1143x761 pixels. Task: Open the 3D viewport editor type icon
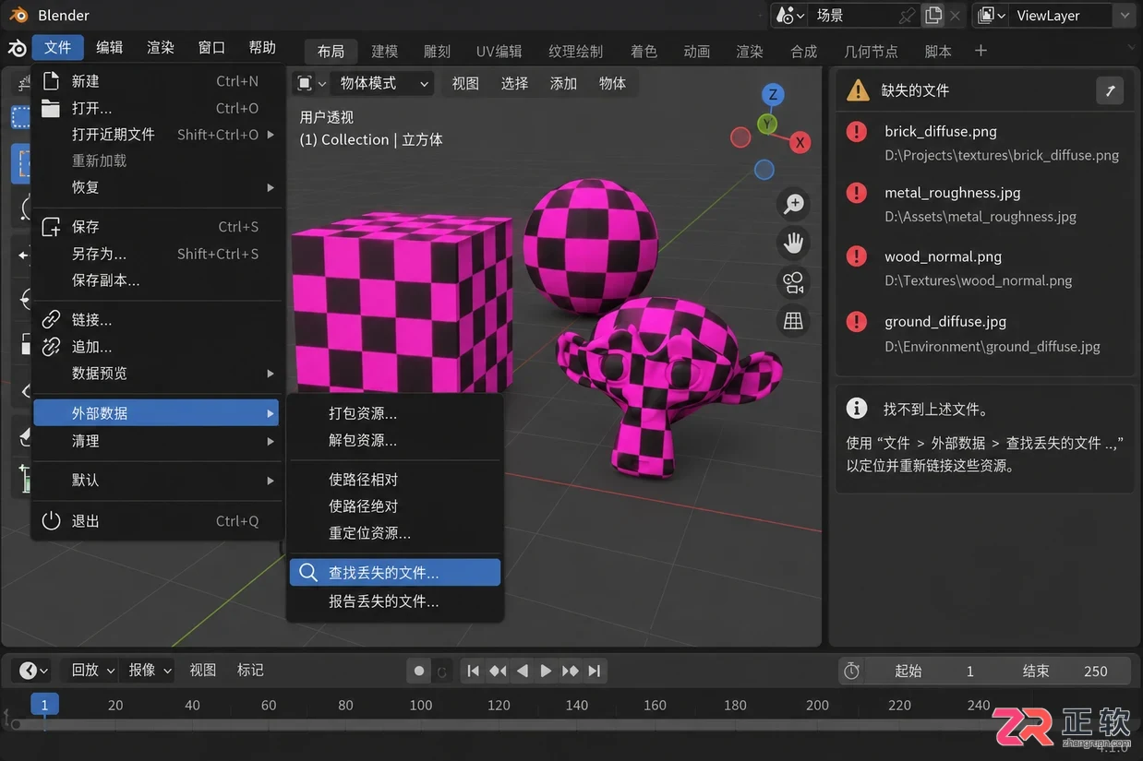click(309, 83)
